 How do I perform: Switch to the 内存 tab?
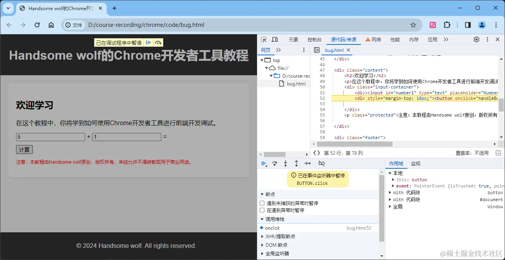(x=414, y=40)
